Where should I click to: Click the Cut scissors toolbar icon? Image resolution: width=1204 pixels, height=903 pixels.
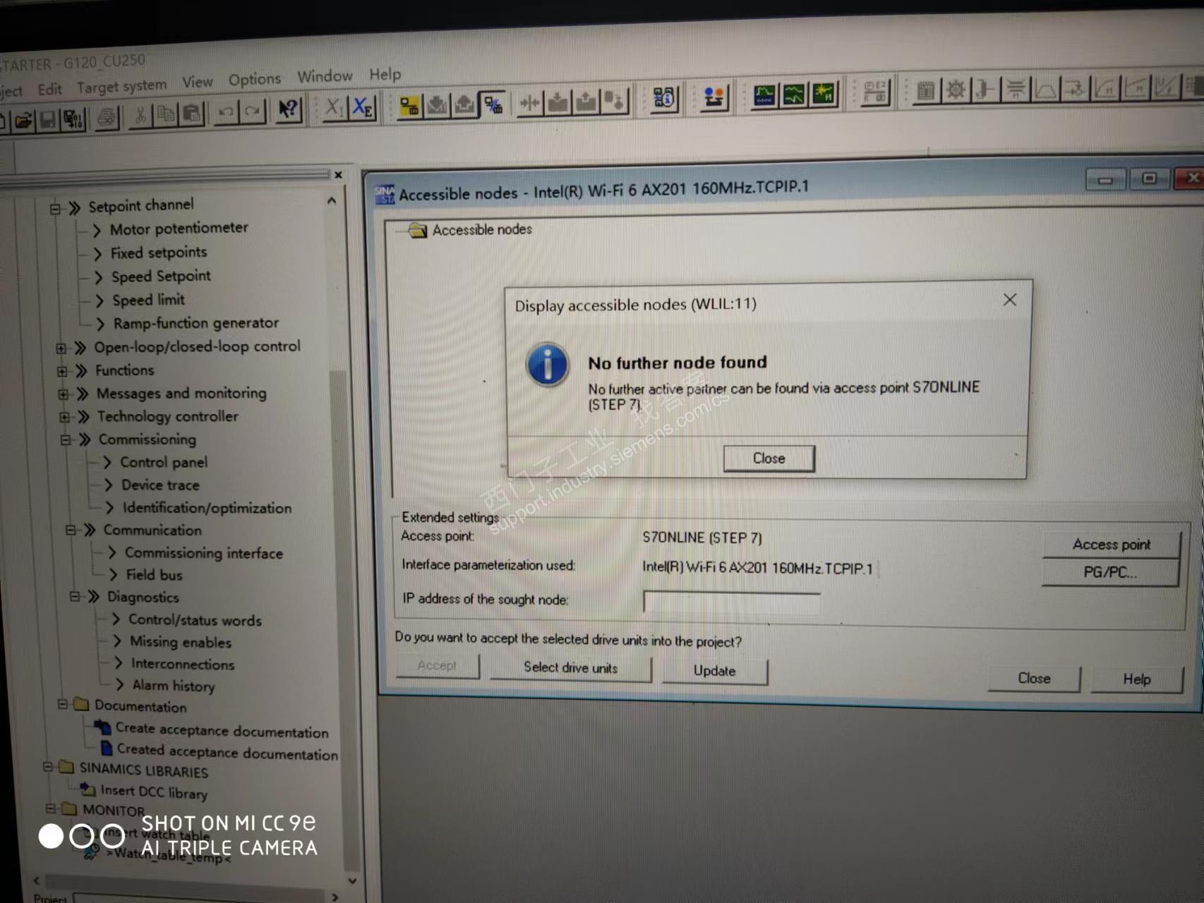[140, 115]
